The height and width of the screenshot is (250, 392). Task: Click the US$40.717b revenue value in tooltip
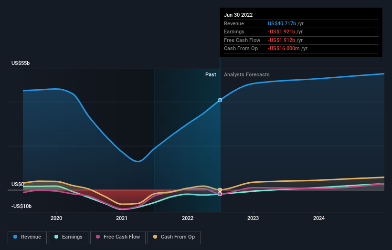pyautogui.click(x=282, y=23)
